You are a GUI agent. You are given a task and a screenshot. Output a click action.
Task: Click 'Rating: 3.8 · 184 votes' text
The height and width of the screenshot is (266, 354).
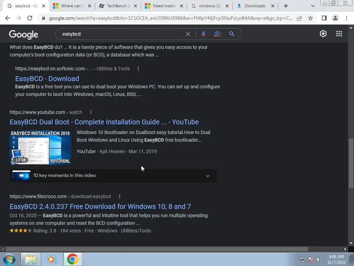pyautogui.click(x=57, y=231)
